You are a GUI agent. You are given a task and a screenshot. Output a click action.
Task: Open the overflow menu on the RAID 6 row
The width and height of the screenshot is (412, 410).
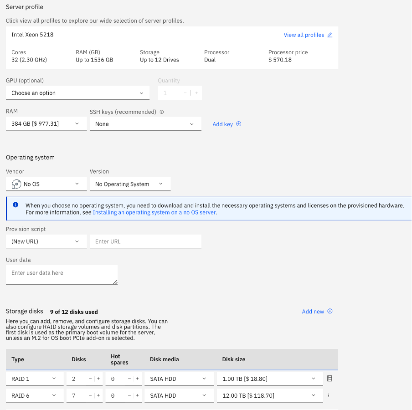pyautogui.click(x=329, y=395)
